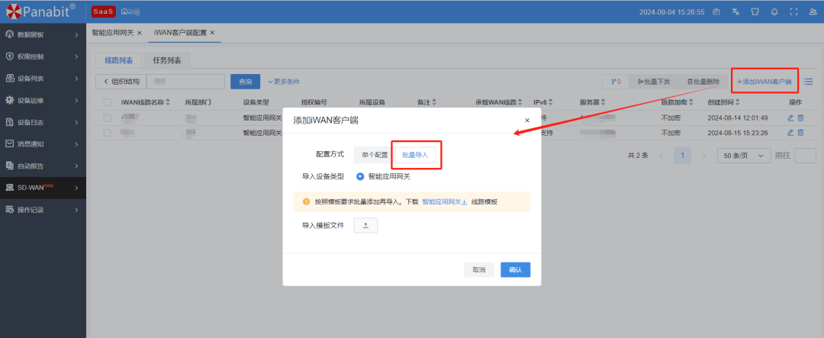824x338 pixels.
Task: Expand the 设备运维 chevron arrow
Action: tap(76, 100)
